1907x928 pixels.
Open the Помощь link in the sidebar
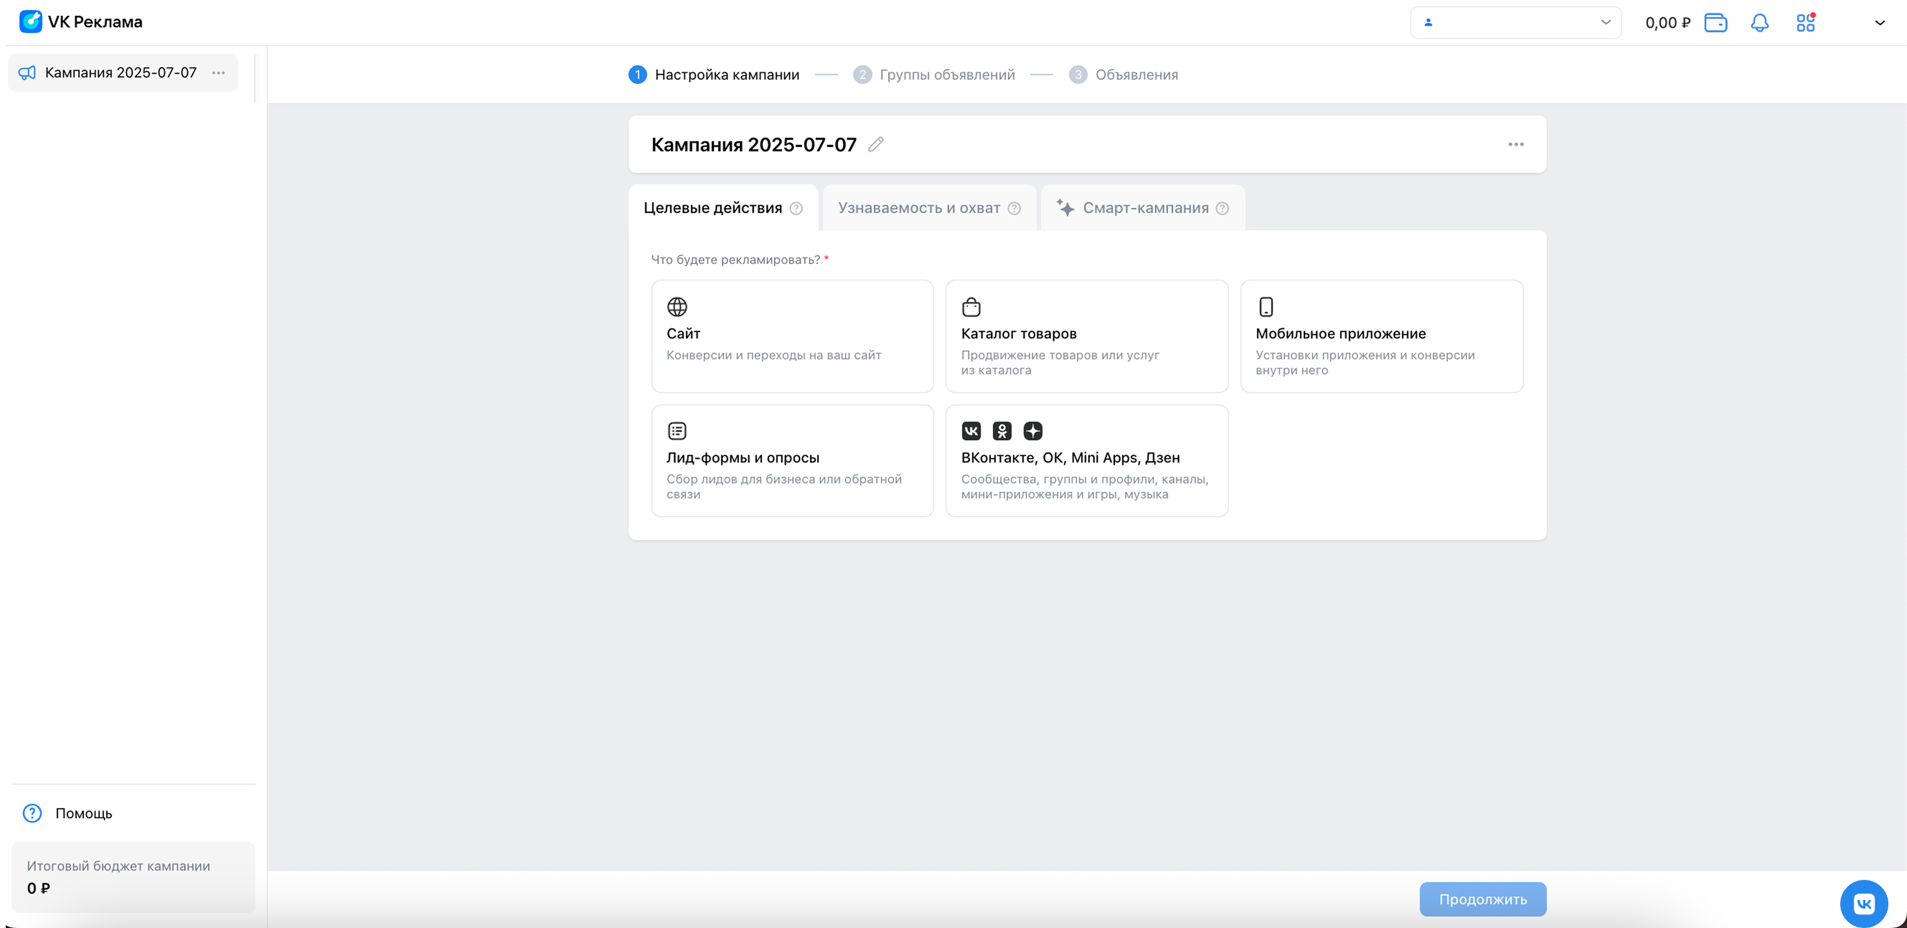[x=83, y=813]
